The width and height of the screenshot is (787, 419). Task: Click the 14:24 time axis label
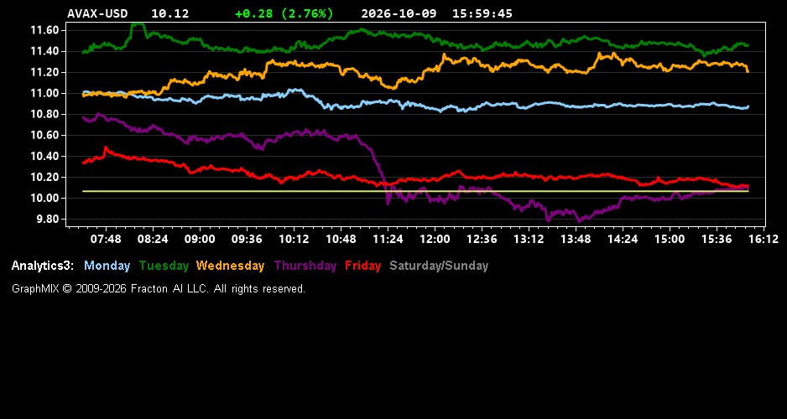(x=623, y=240)
